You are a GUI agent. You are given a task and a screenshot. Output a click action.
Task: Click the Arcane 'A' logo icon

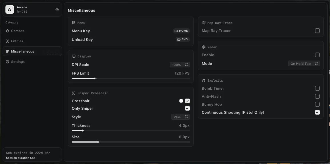[10, 10]
